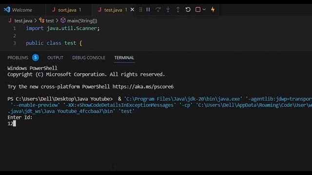Click the Step Over debug icon
Viewport: 312px width, 175px height.
click(158, 10)
